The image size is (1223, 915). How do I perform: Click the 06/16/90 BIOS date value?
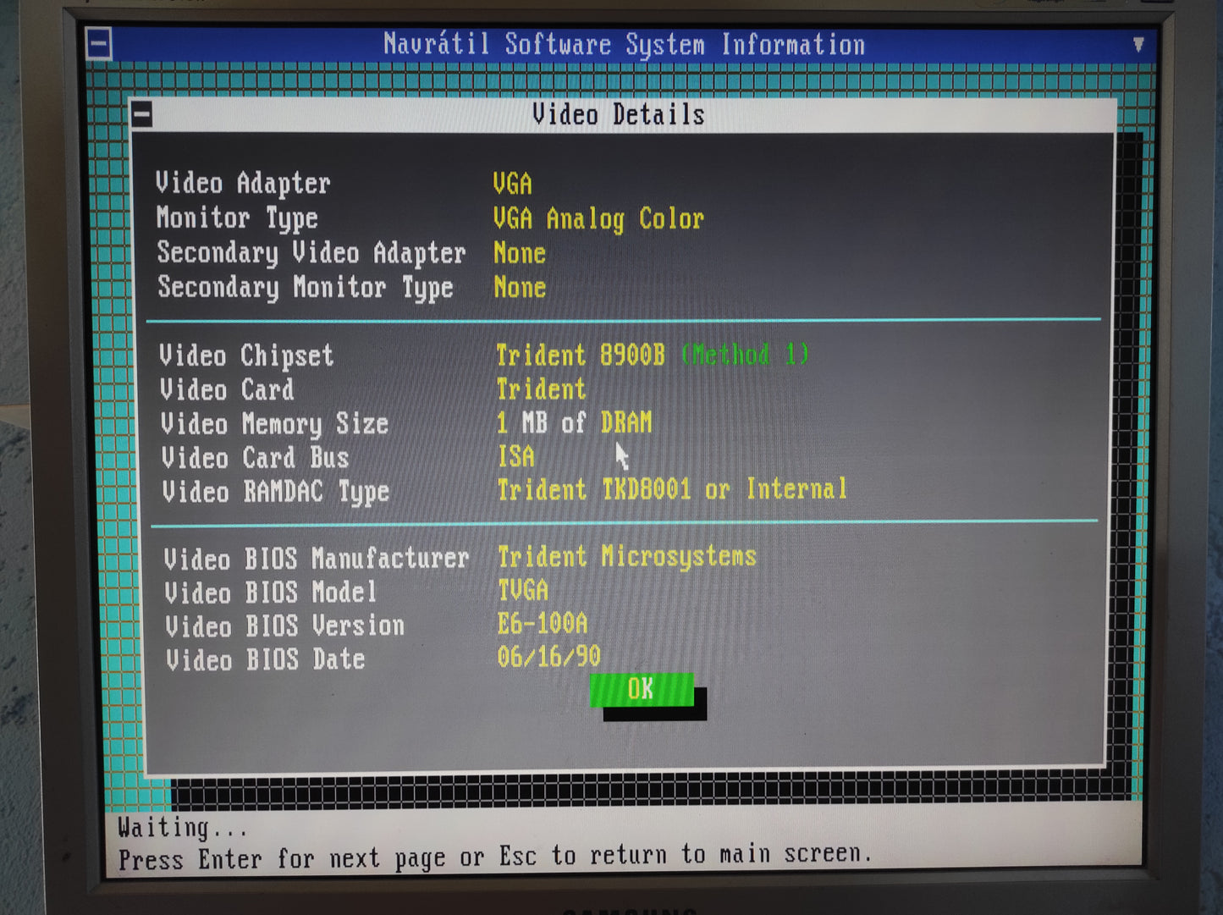(548, 656)
